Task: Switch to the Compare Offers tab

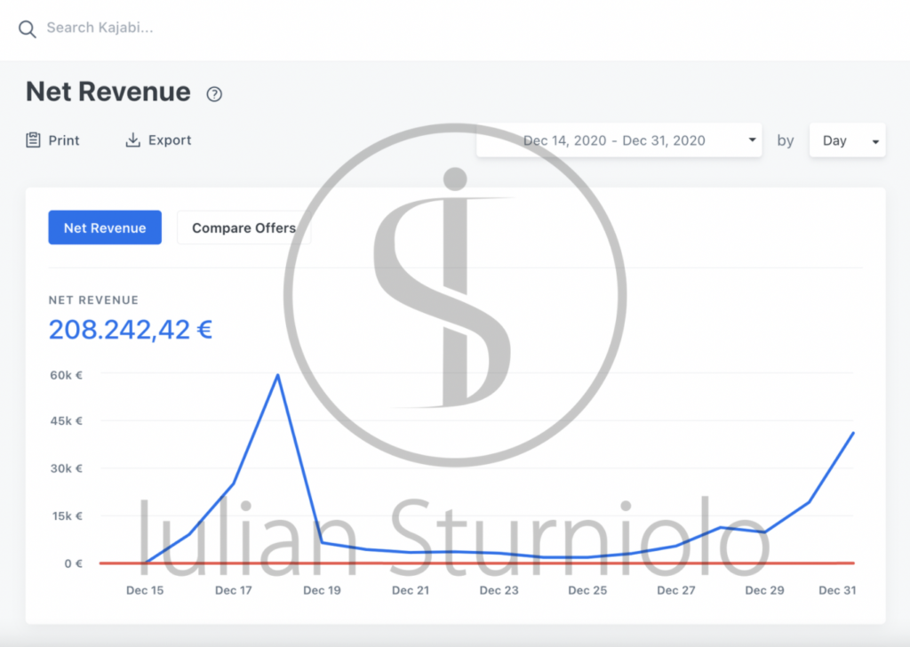Action: (x=243, y=228)
